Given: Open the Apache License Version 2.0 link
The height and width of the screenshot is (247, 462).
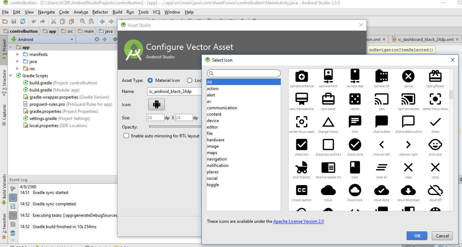Looking at the screenshot, I should point(299,221).
